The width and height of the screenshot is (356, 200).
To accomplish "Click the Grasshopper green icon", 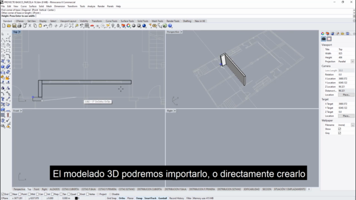I will click(165, 26).
